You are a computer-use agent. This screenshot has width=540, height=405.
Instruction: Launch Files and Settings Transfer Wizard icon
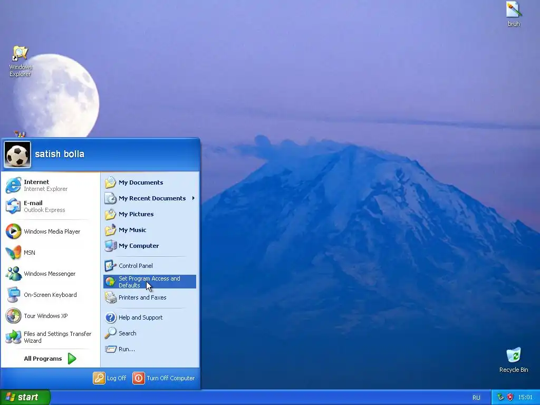(x=13, y=337)
